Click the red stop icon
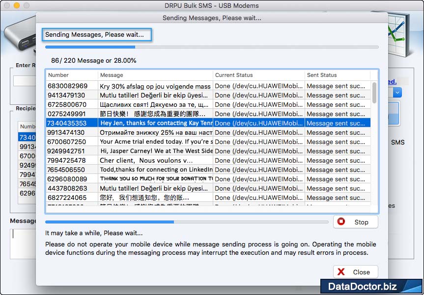This screenshot has width=424, height=295. tap(341, 221)
